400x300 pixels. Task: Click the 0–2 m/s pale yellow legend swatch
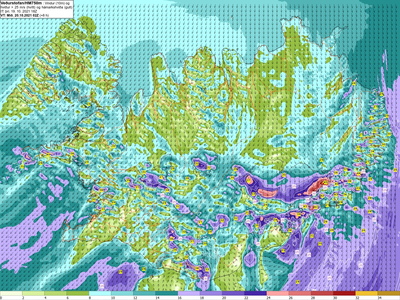pos(11,293)
